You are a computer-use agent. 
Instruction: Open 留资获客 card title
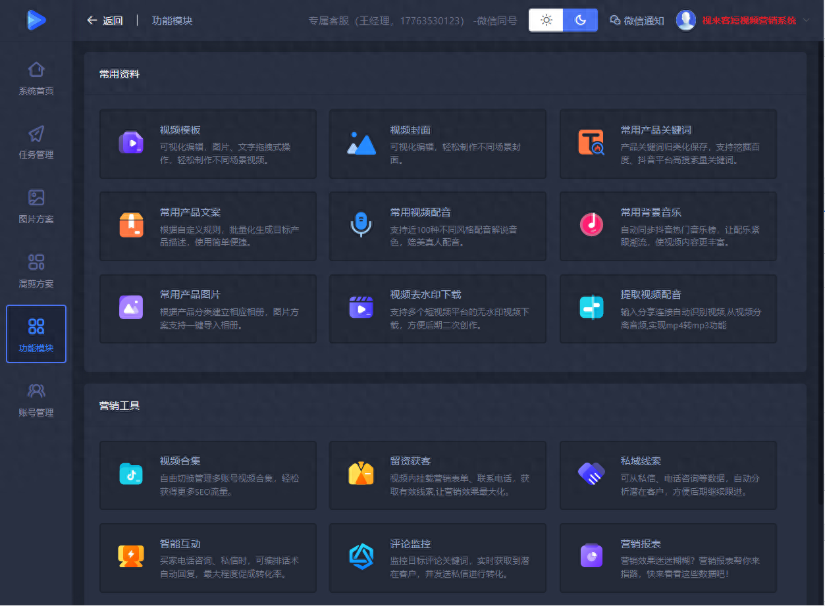(410, 461)
